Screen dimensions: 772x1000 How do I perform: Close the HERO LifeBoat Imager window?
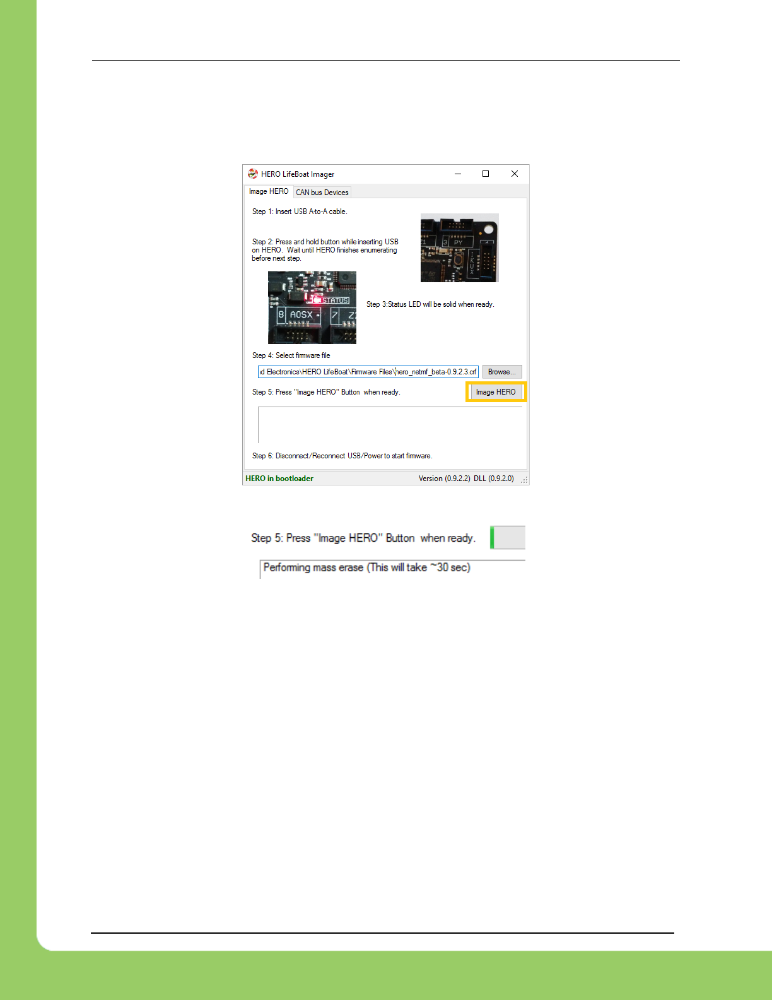[x=515, y=174]
